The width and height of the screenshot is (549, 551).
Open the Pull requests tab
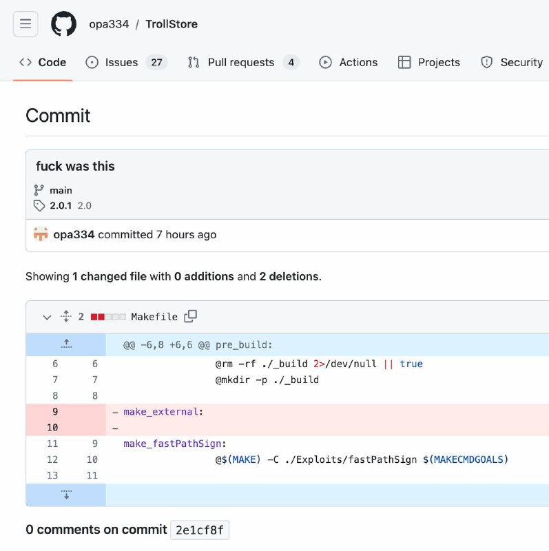click(x=242, y=62)
